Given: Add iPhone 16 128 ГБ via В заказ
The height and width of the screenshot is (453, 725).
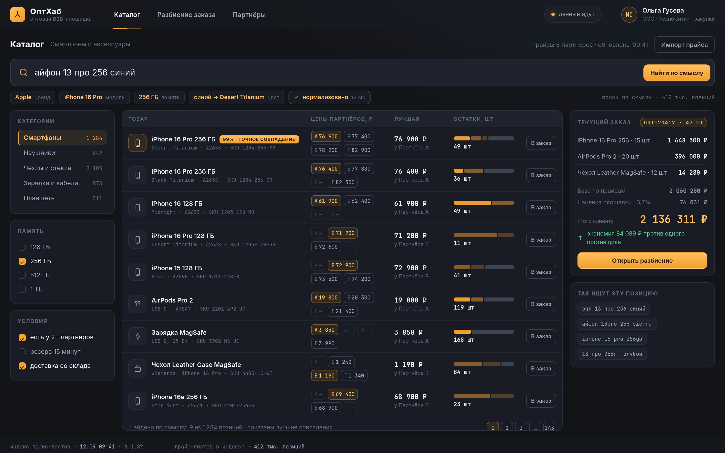Looking at the screenshot, I should tap(541, 207).
